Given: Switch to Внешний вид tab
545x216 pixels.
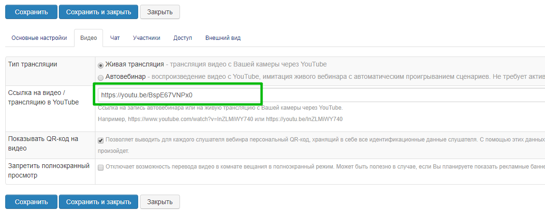Looking at the screenshot, I should coord(223,38).
